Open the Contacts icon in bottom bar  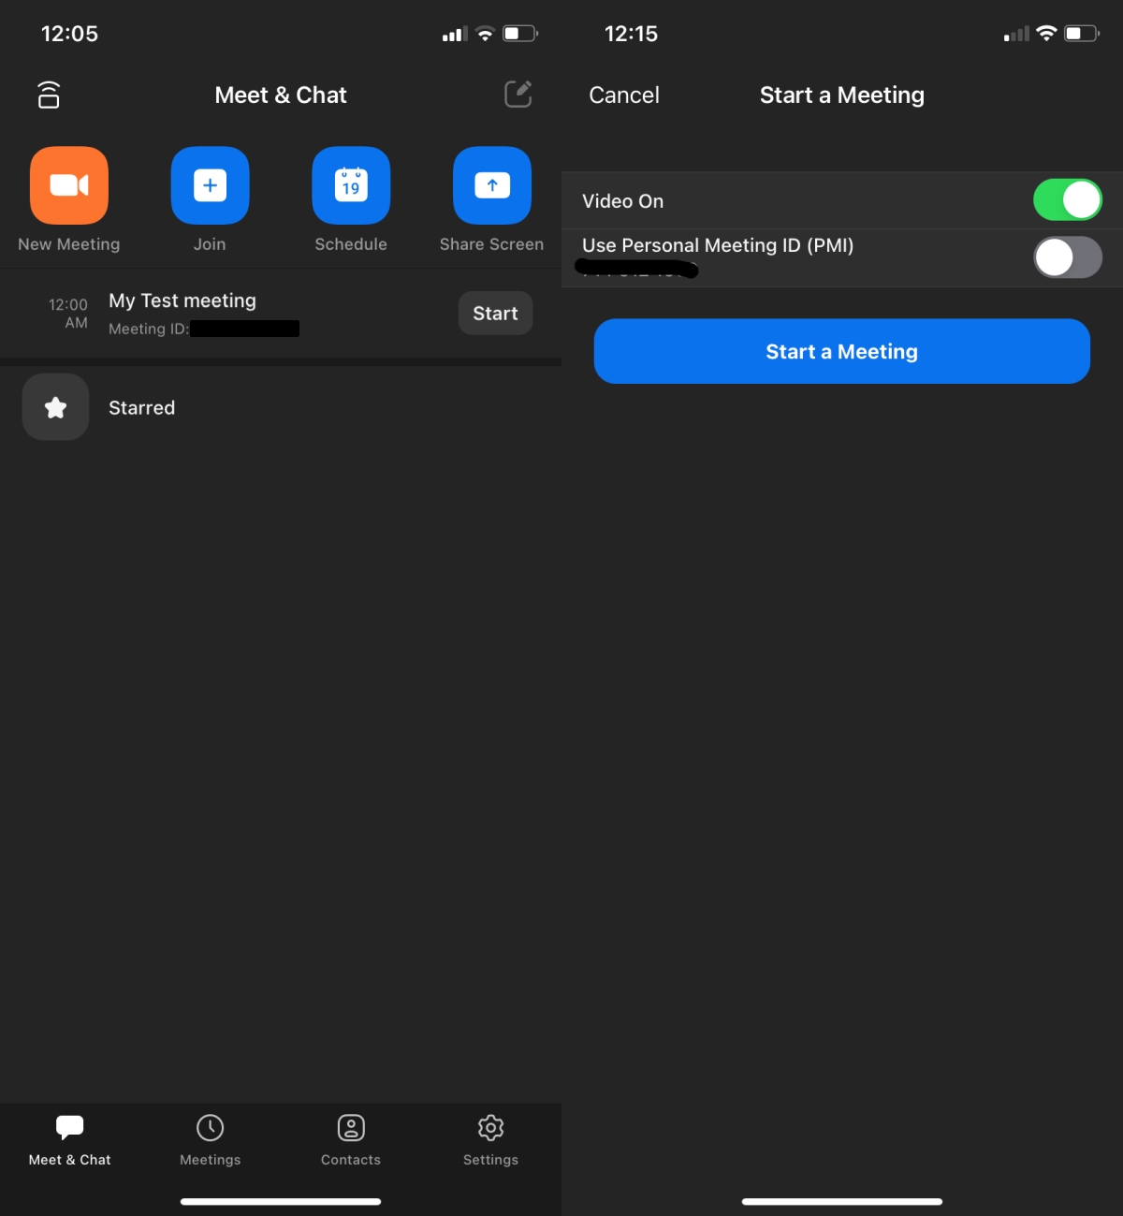(x=350, y=1140)
